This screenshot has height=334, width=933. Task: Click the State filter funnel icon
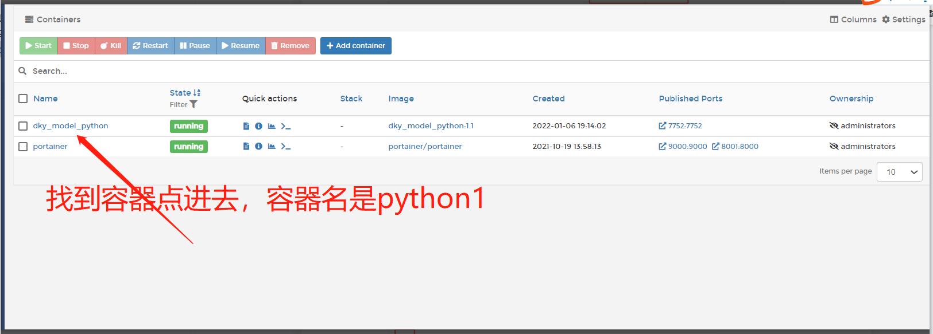pos(193,104)
